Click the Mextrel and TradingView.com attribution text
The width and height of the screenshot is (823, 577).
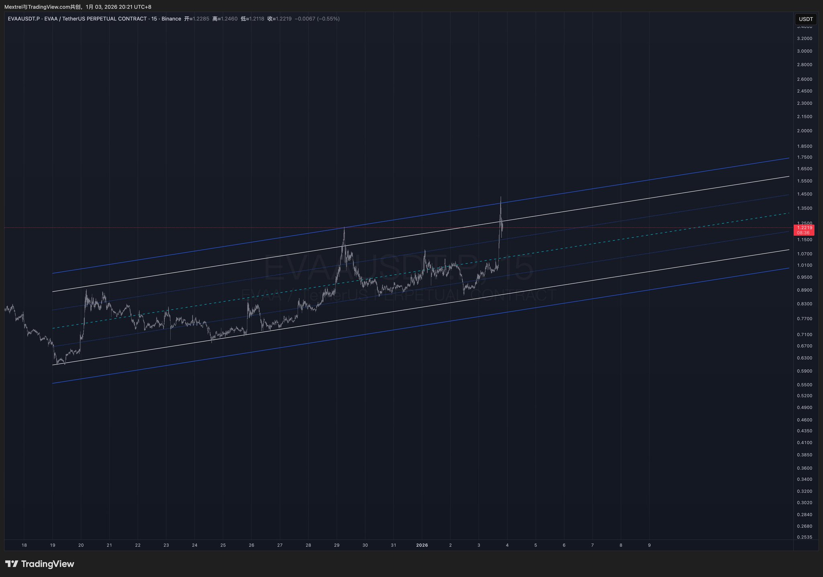coord(42,7)
